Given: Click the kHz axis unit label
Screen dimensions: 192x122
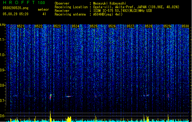Looking at the screenshot, I should point(3,25).
